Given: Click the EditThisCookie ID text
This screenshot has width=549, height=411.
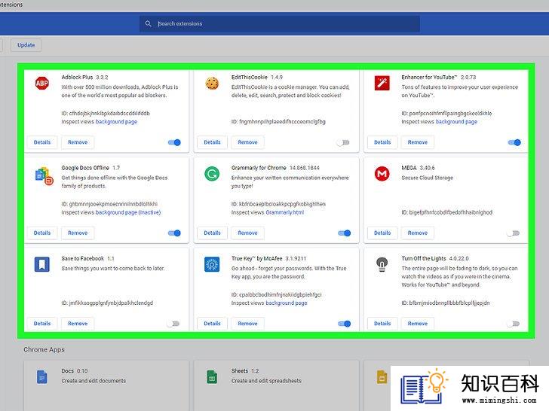Looking at the screenshot, I should (278, 122).
